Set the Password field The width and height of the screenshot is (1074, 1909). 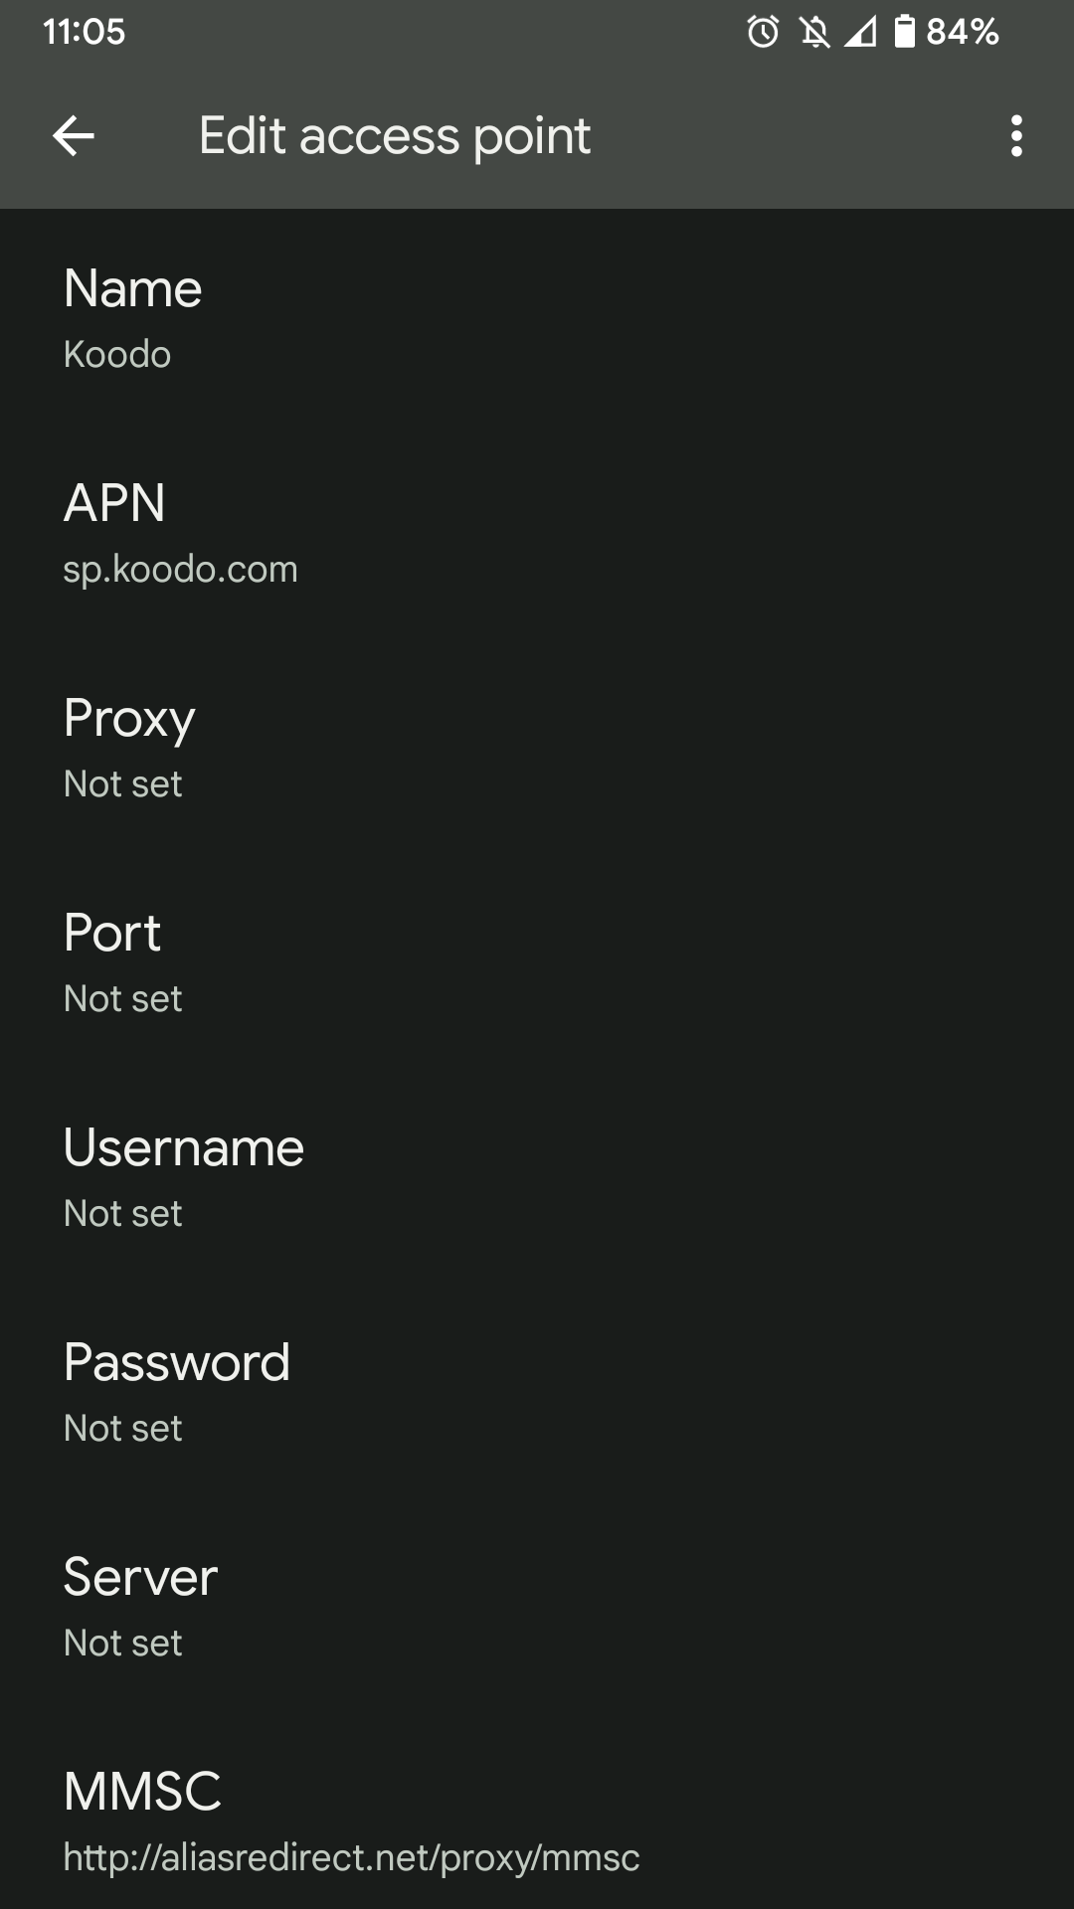(537, 1391)
